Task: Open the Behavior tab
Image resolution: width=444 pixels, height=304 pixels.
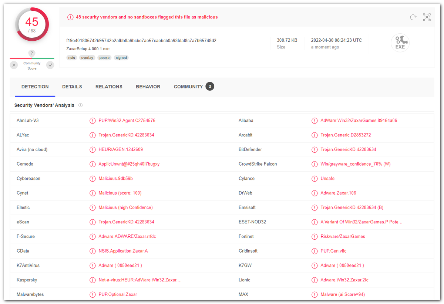Action: (x=148, y=87)
